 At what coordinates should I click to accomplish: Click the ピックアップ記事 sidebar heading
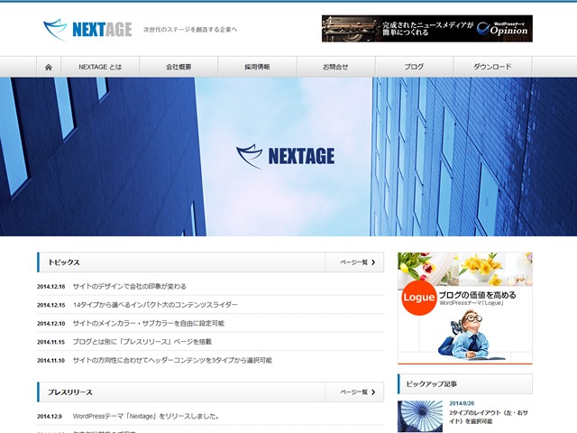point(432,383)
